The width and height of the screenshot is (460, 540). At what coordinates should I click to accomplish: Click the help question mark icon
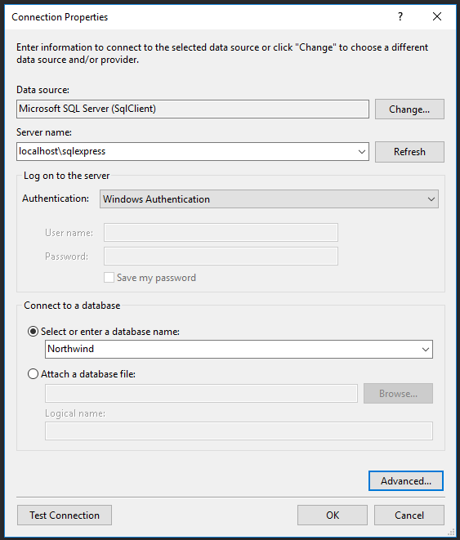(400, 16)
